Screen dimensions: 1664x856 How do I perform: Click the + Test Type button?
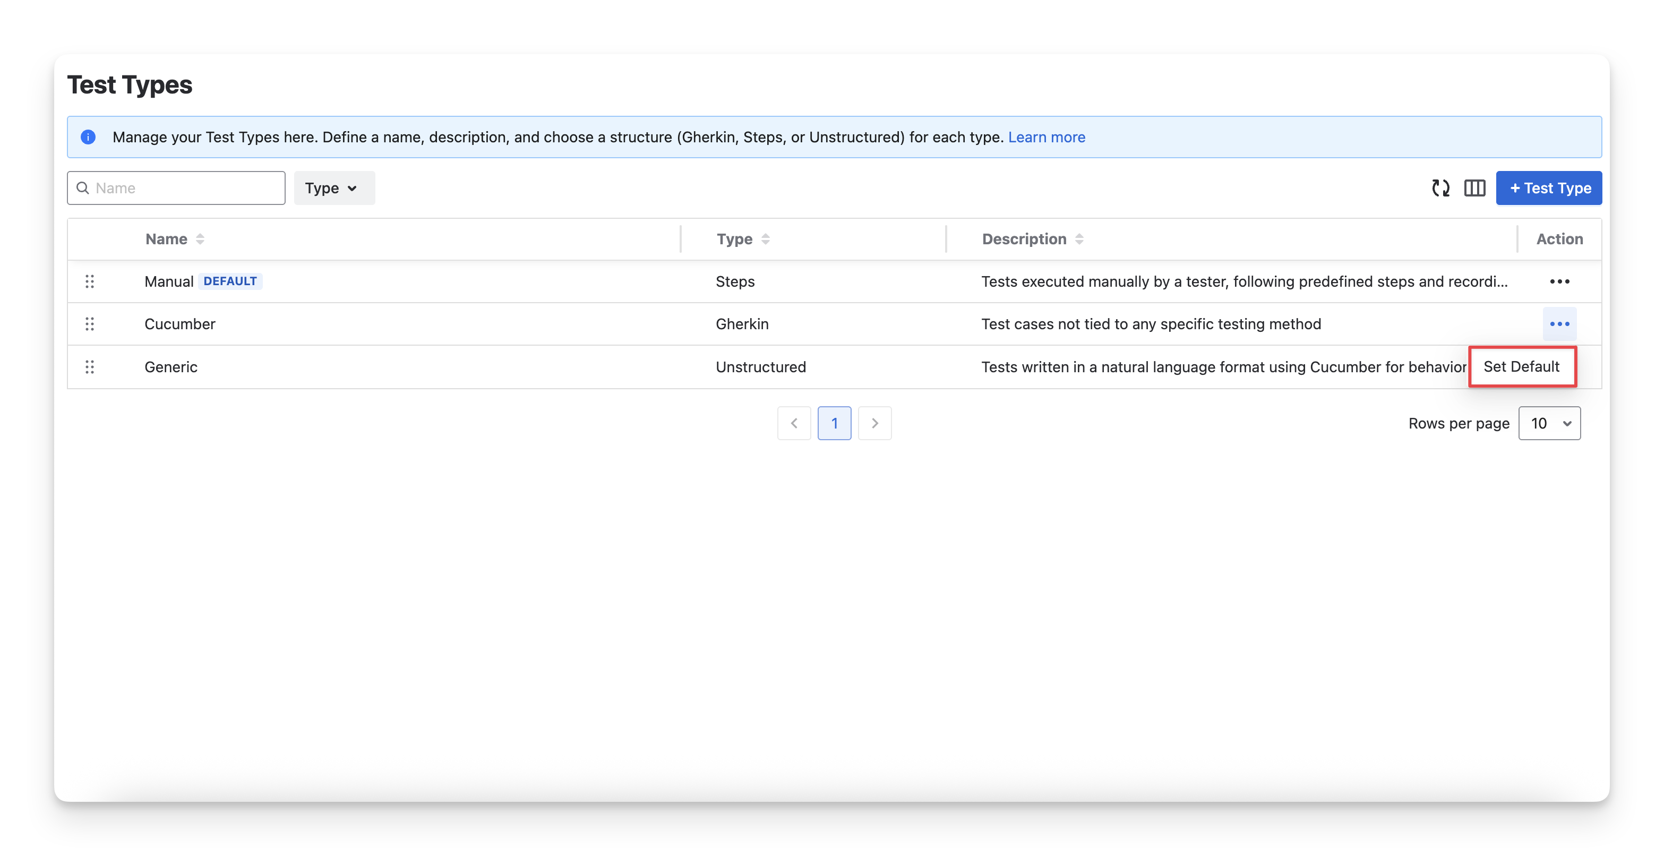pos(1548,188)
